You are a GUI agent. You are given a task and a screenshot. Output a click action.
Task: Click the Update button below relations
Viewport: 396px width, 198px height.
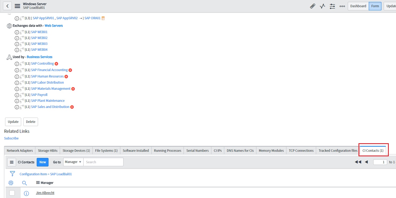pos(13,122)
